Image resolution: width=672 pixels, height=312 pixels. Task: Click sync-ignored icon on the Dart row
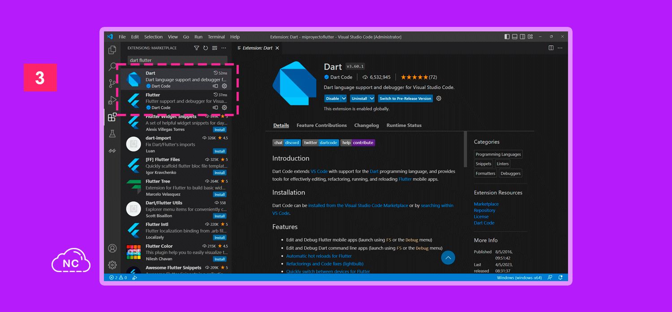(x=215, y=86)
